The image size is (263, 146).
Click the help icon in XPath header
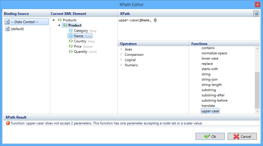[x=256, y=13]
